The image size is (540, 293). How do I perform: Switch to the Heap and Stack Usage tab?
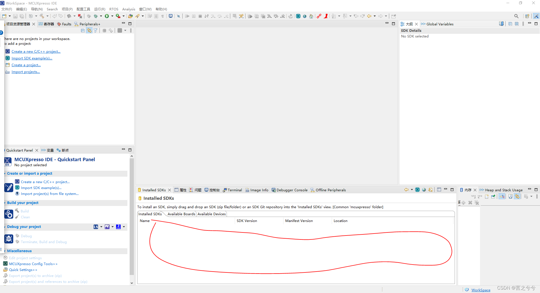501,190
